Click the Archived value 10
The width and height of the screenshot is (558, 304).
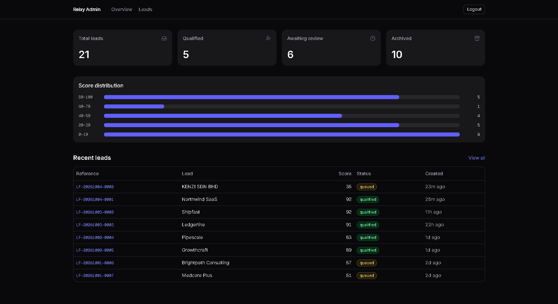397,54
